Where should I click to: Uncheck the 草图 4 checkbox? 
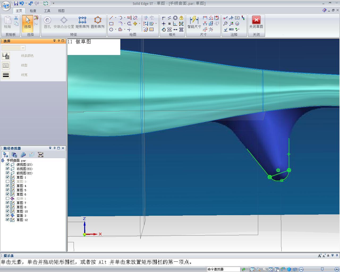point(8,186)
